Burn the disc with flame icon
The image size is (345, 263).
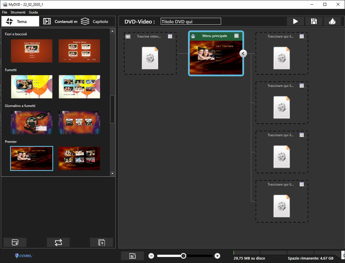pyautogui.click(x=332, y=21)
